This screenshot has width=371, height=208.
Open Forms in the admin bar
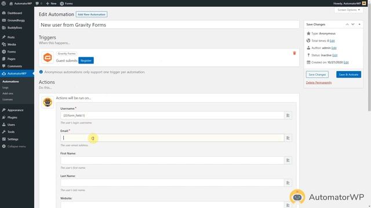pyautogui.click(x=66, y=3)
